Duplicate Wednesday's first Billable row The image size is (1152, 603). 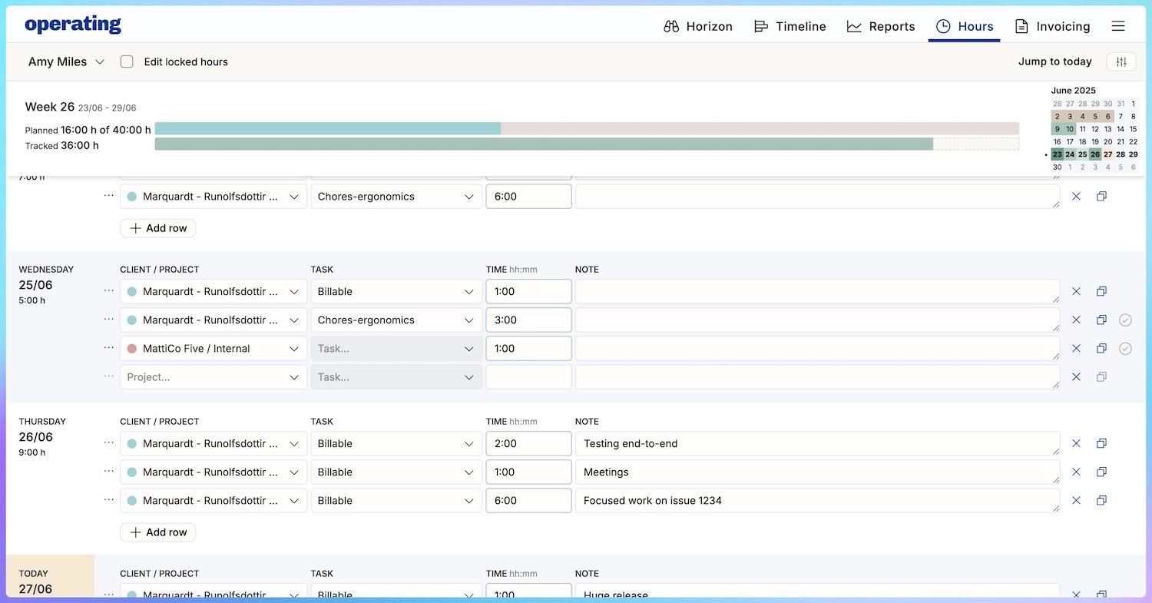1101,292
